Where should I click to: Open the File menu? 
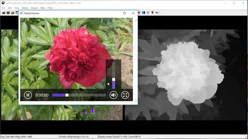coord(3,8)
